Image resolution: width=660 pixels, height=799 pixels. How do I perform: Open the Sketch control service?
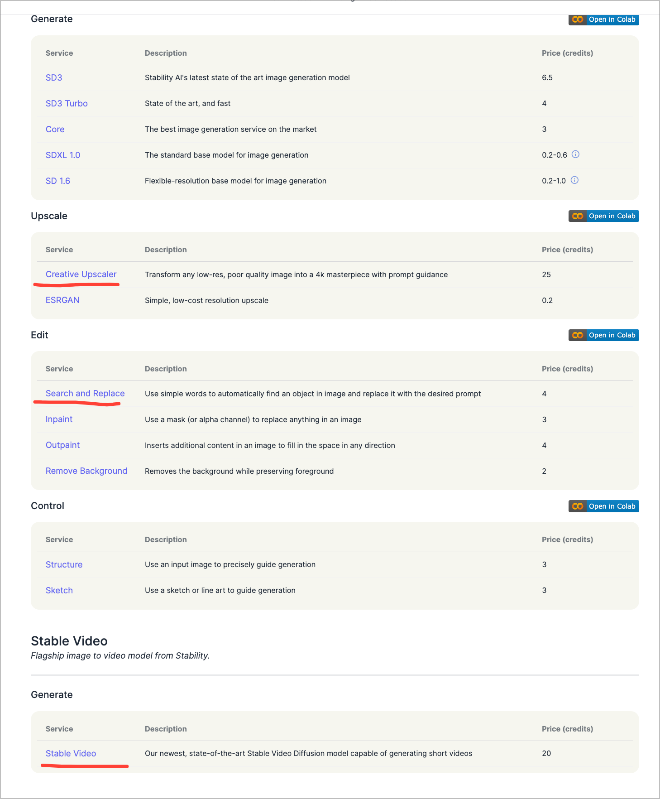(x=59, y=590)
